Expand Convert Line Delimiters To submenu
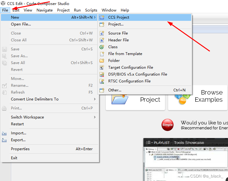 (x=95, y=99)
